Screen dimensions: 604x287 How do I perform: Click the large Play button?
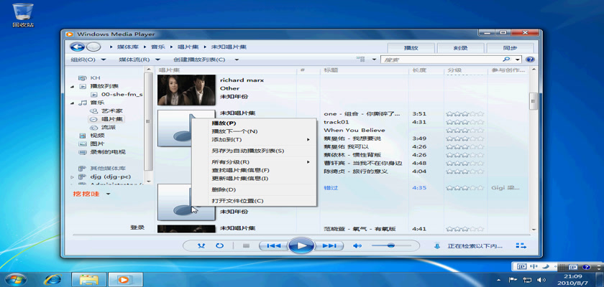(x=301, y=245)
